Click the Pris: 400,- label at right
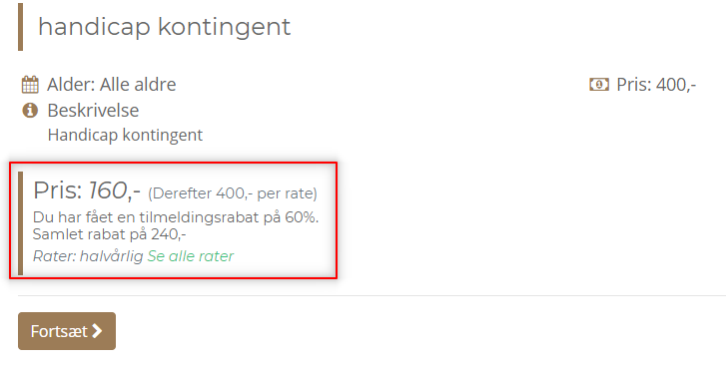This screenshot has width=726, height=369. [x=656, y=85]
